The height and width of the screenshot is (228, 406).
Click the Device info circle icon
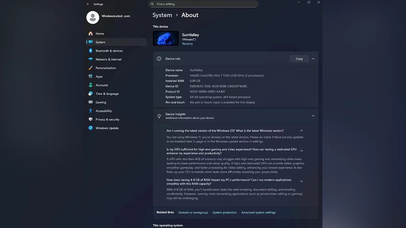(159, 59)
